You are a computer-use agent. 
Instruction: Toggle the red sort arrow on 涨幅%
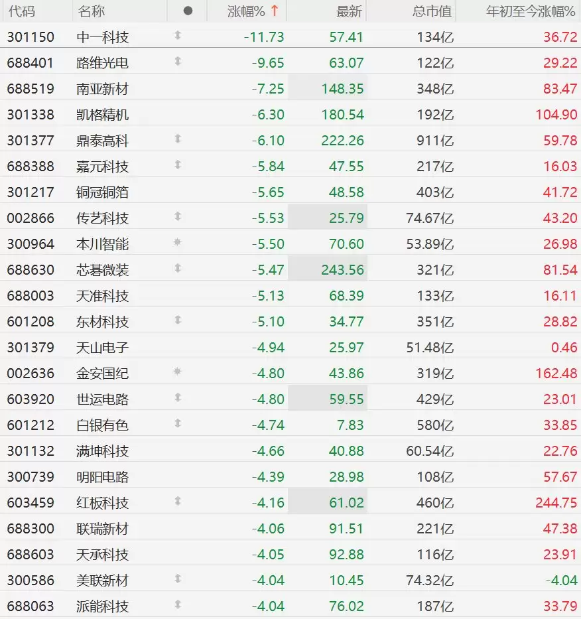tap(274, 11)
